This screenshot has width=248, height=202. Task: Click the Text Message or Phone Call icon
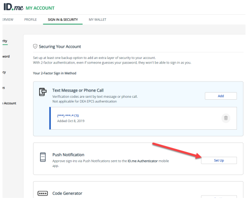(x=43, y=92)
